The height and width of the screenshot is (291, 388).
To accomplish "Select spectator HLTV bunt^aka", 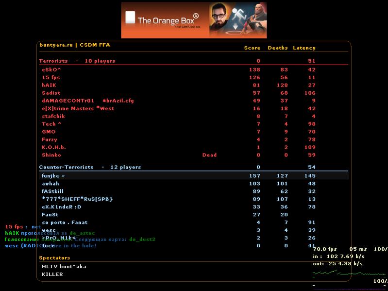I will (x=64, y=266).
